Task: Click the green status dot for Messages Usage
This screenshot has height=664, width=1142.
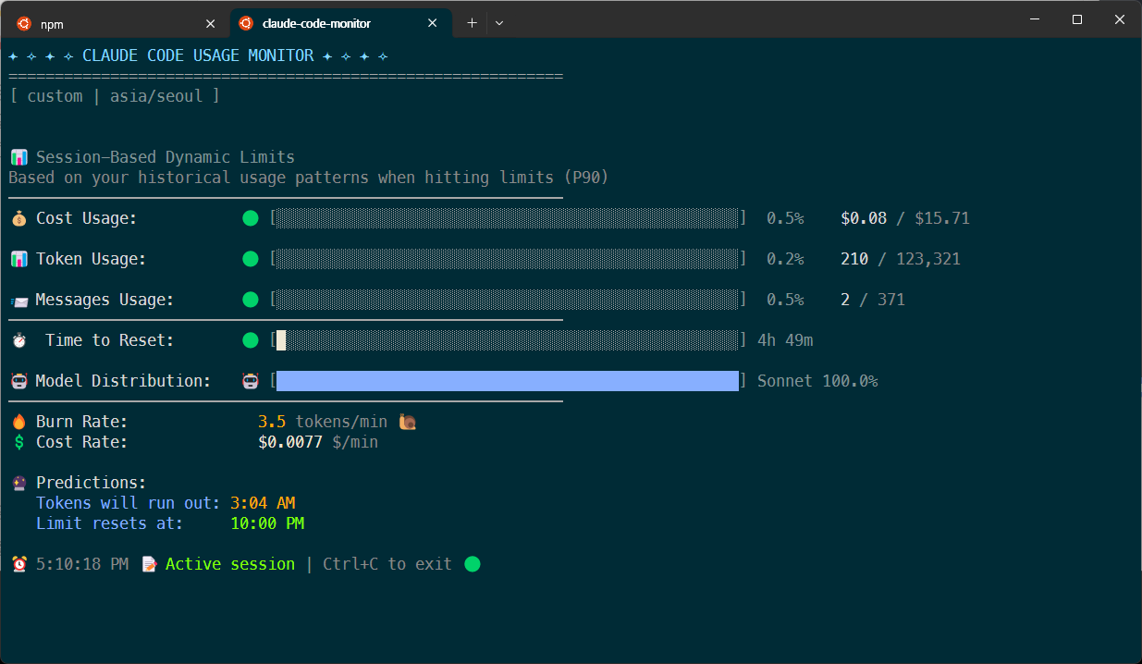Action: coord(250,301)
